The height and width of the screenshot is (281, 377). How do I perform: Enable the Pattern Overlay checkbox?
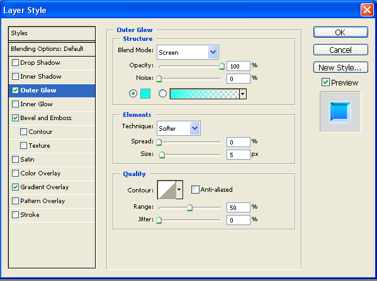[x=15, y=201]
